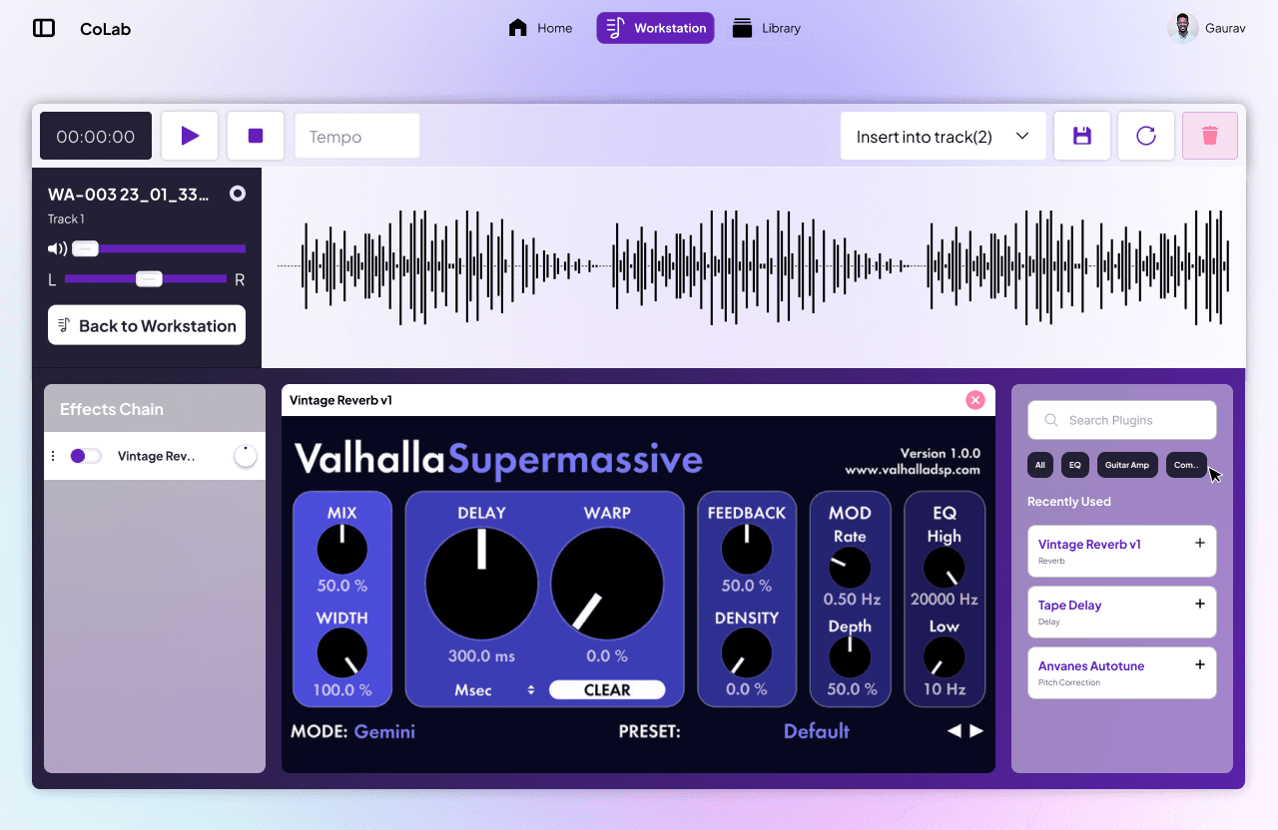Filter plugins by Guitar Amp
The image size is (1278, 830).
point(1127,465)
